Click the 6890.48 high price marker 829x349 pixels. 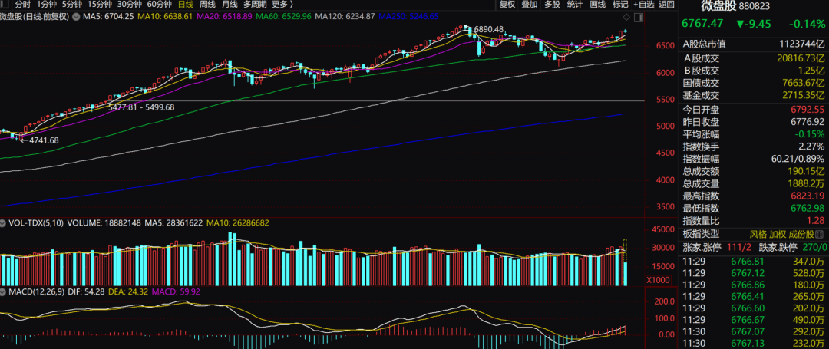click(489, 29)
